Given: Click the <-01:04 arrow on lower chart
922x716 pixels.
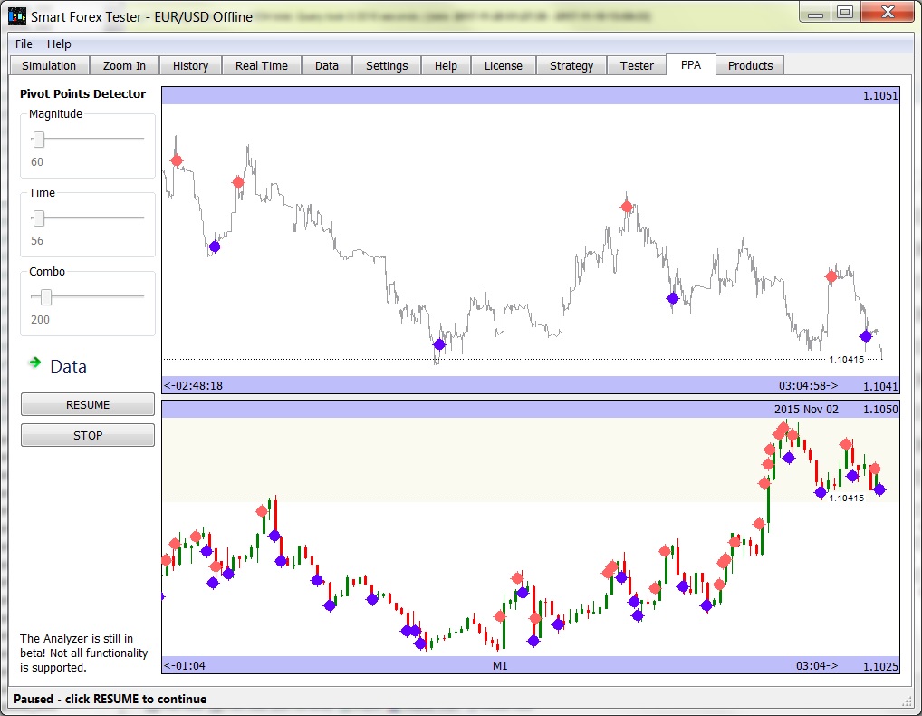Looking at the screenshot, I should [185, 666].
